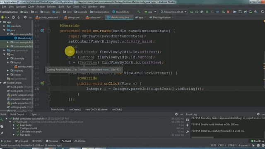Viewport: 265px width, 149px height.
Task: Open the Logcat tool window
Action: point(22,141)
